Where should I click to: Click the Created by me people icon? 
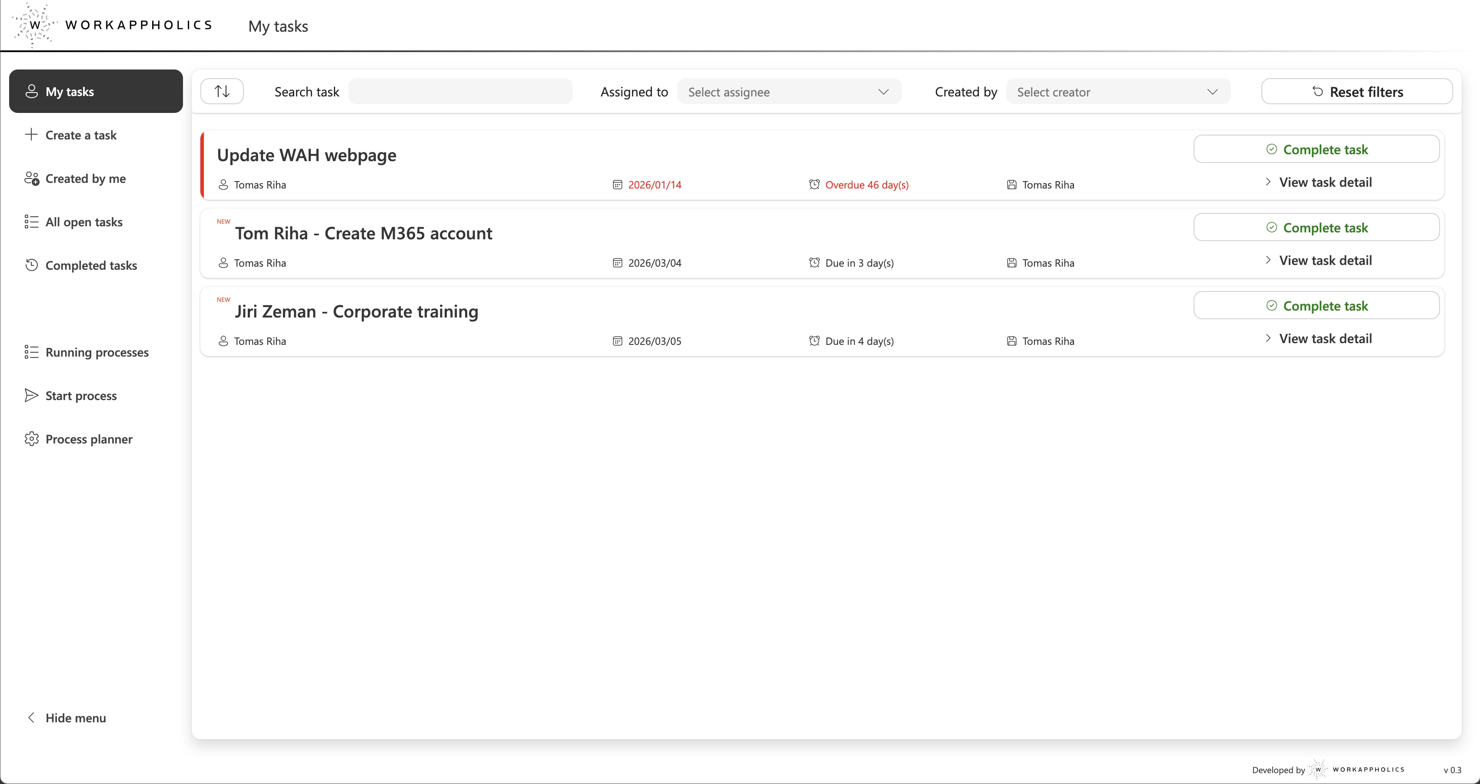click(x=31, y=179)
